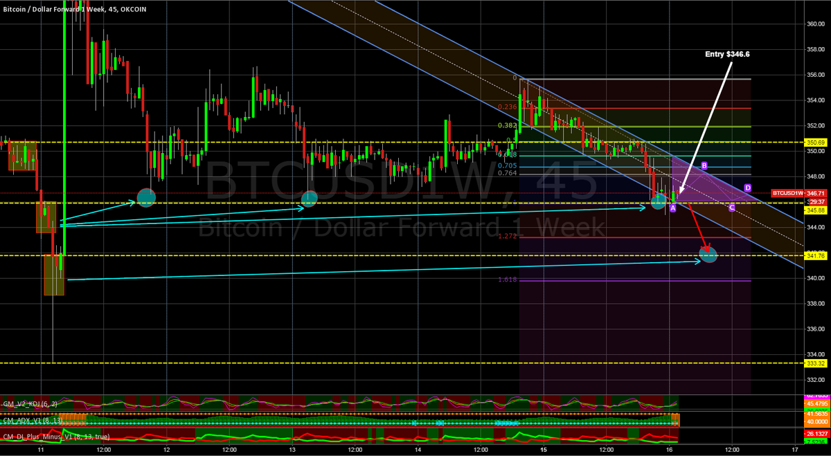
Task: Select the teal target circle on the 341.76 line
Action: (708, 255)
